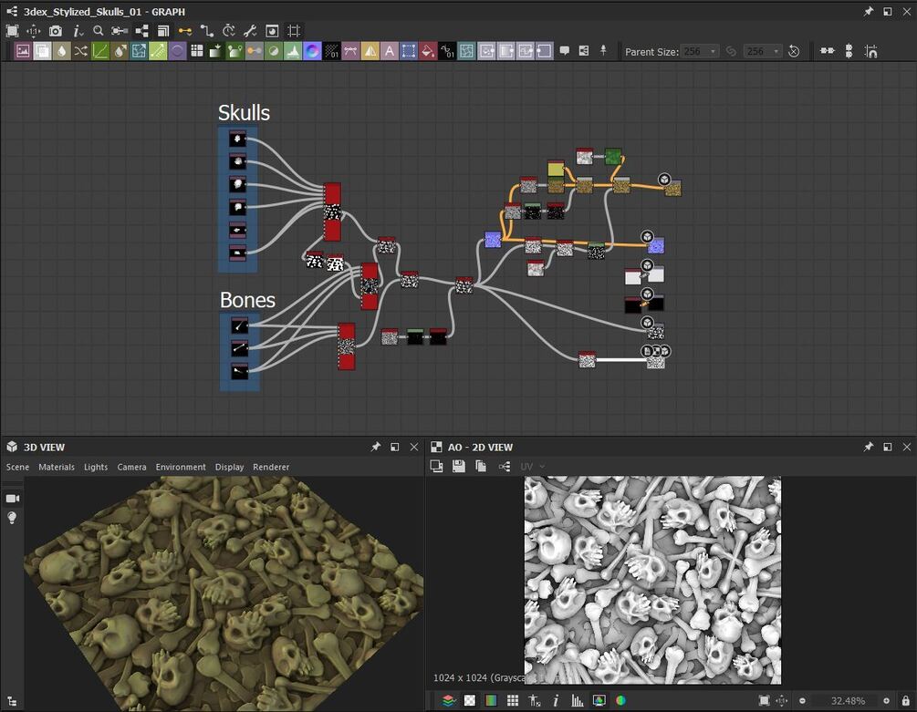The width and height of the screenshot is (917, 712).
Task: Open the Environment menu in 3D view
Action: tap(181, 467)
